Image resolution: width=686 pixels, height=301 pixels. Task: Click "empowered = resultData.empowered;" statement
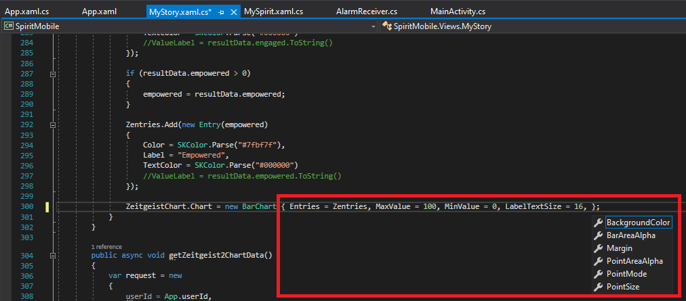coord(214,94)
